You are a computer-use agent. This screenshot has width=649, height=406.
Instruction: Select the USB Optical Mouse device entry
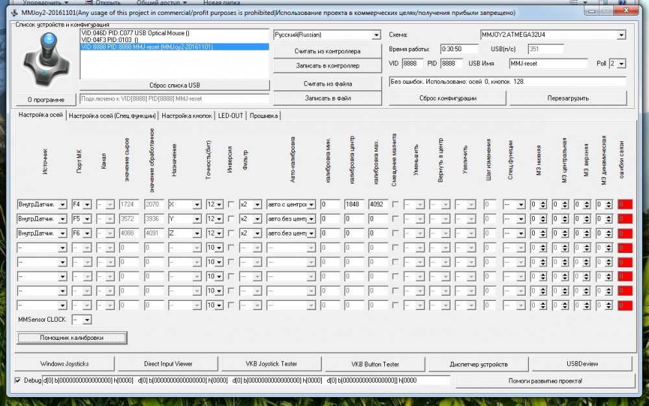pos(135,32)
